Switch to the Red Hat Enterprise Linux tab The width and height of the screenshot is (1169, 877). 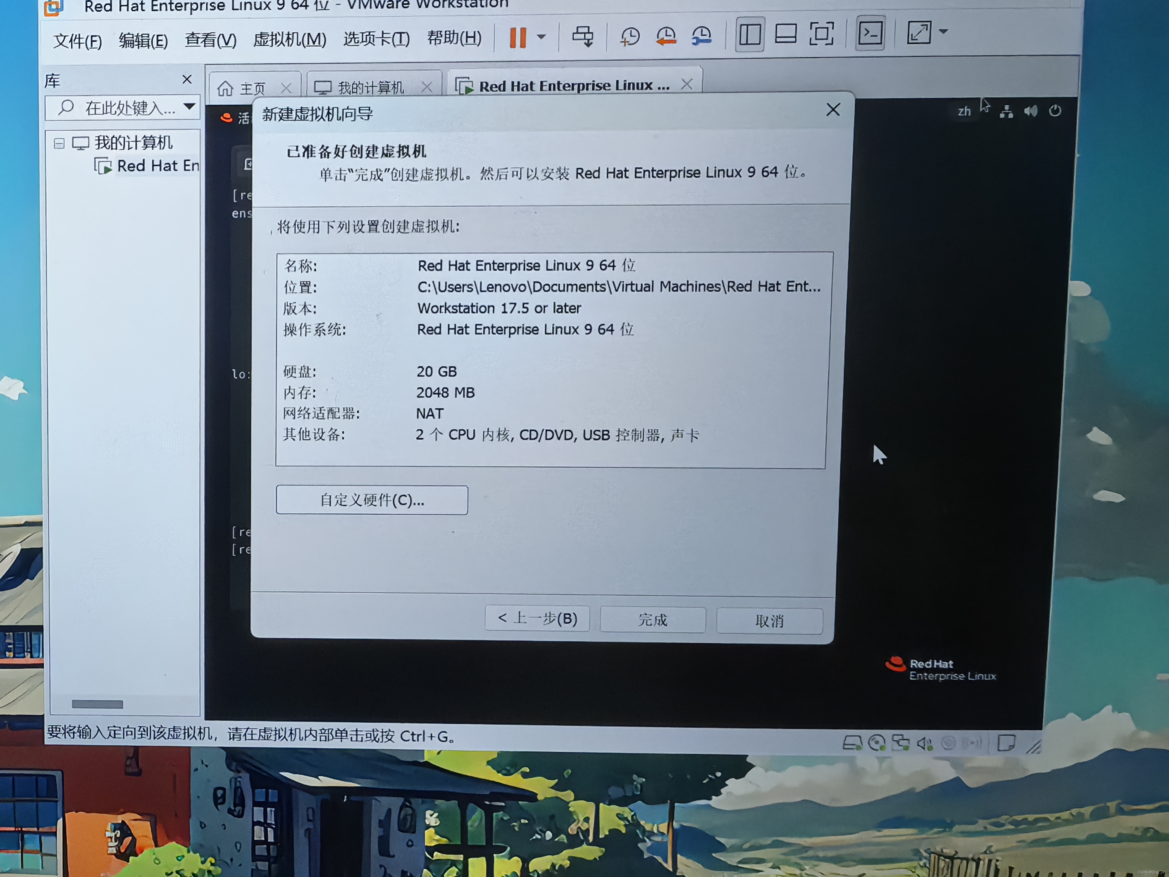click(x=574, y=86)
